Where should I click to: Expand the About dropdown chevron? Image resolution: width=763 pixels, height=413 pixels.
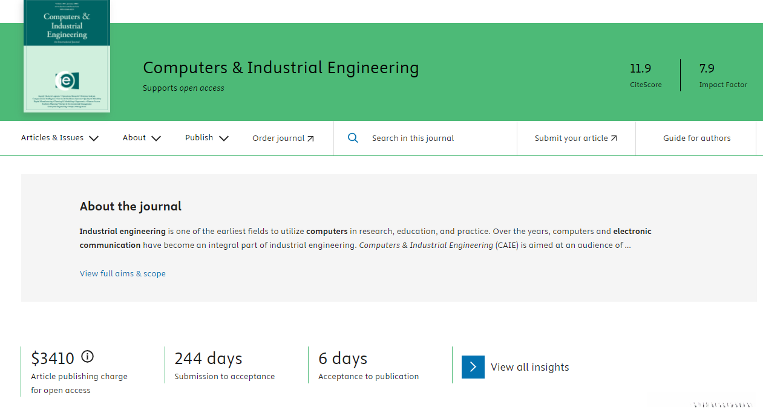(x=156, y=138)
